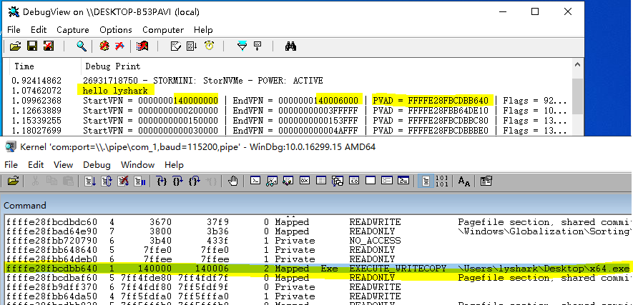633x305 pixels.
Task: Click the Break icon in WinDbg
Action: [x=139, y=181]
